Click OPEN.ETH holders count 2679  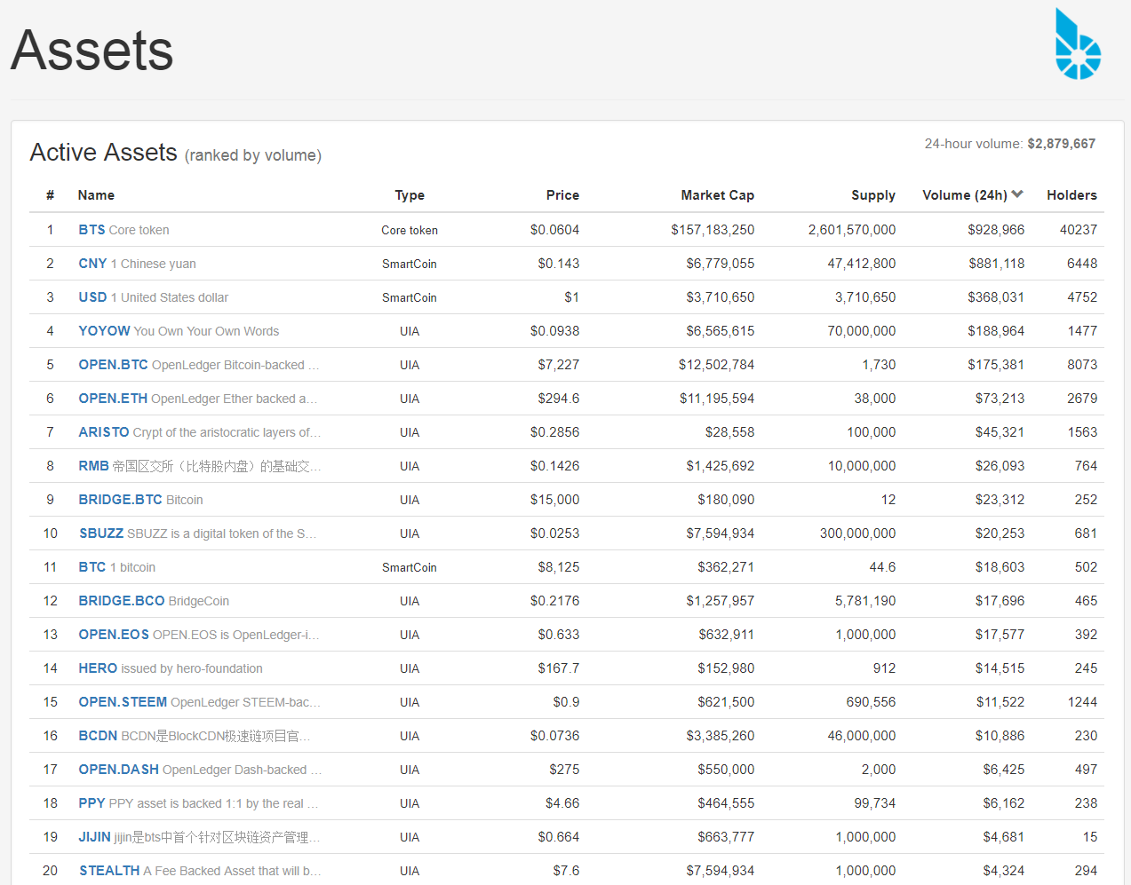coord(1082,399)
